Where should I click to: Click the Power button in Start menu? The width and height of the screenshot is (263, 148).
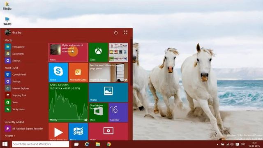(116, 32)
